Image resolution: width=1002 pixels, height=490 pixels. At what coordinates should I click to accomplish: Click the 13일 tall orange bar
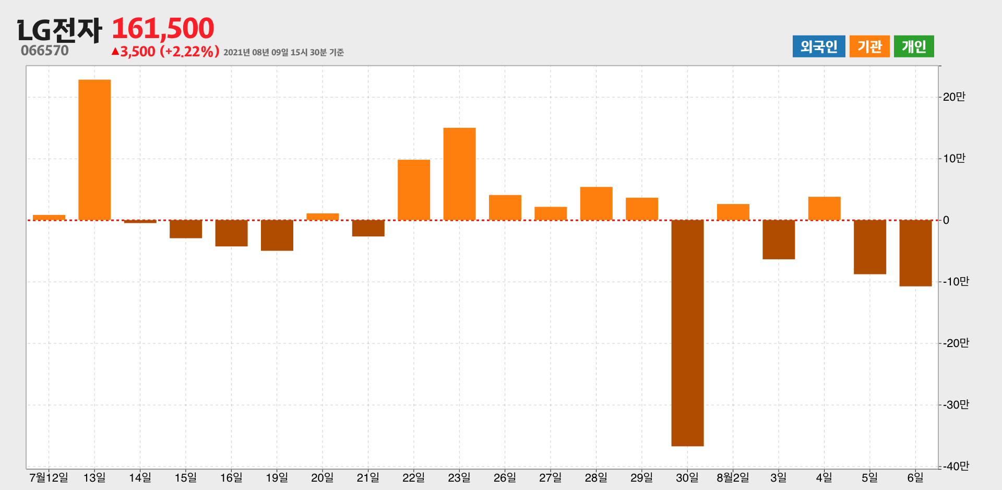[x=94, y=150]
